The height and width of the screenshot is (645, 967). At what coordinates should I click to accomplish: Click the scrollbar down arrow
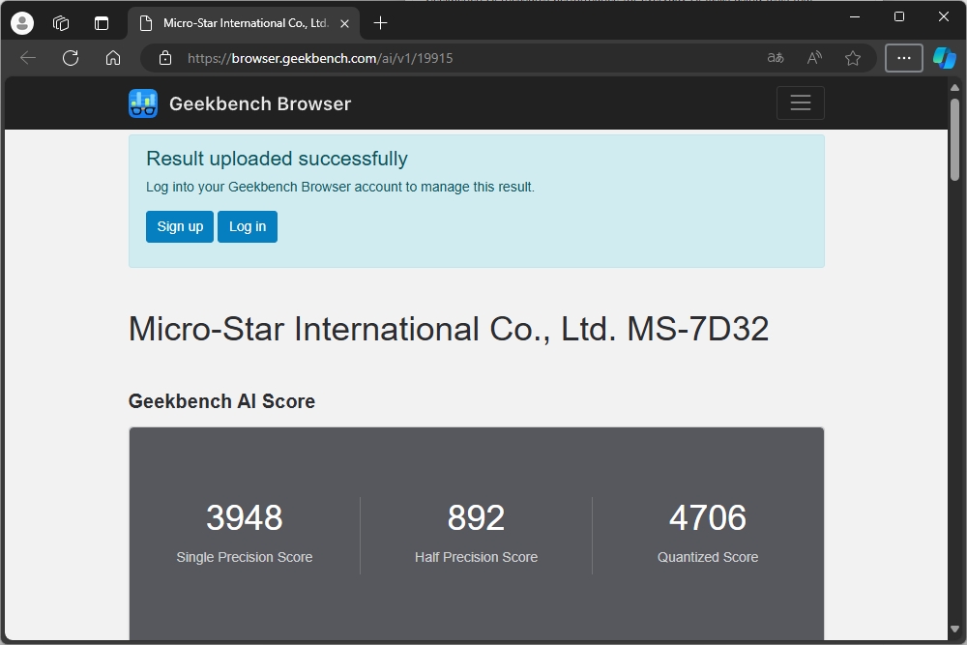click(x=954, y=629)
